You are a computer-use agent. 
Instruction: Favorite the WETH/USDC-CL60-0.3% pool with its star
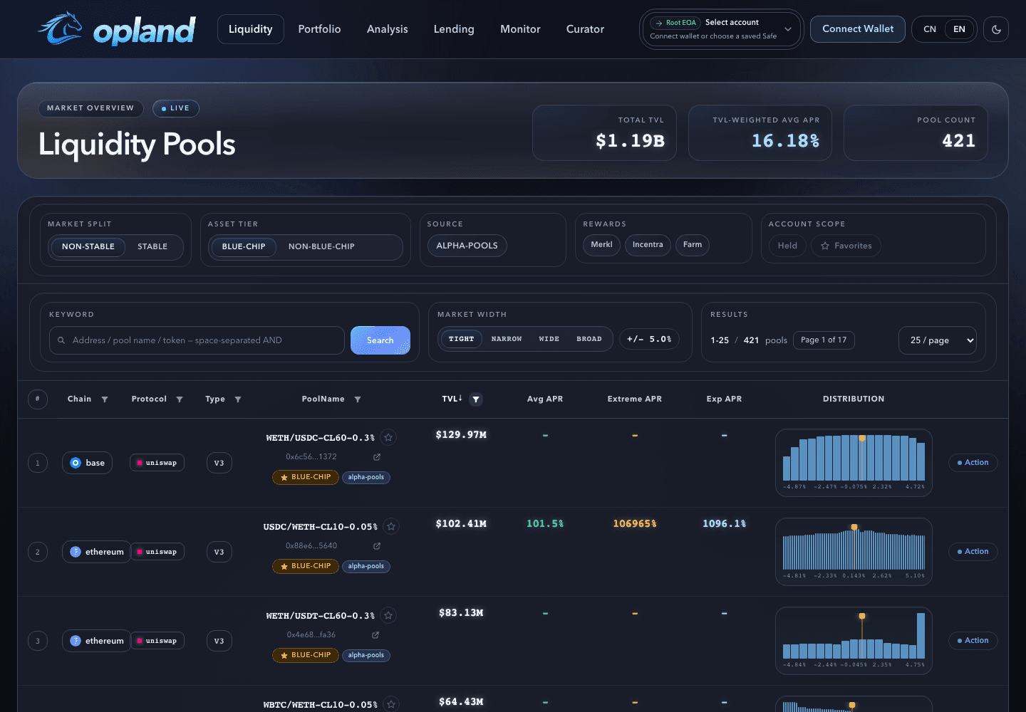pos(388,437)
